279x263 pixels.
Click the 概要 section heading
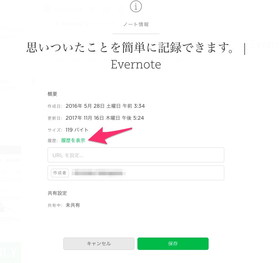pos(52,94)
